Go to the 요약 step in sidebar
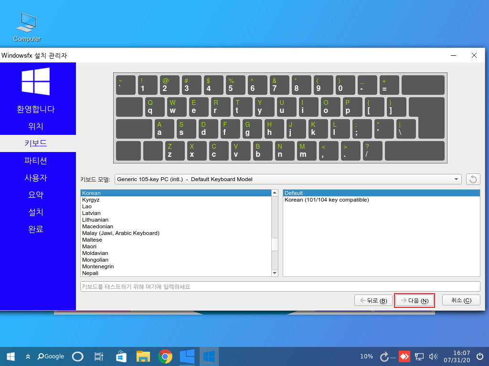The image size is (489, 366). click(x=36, y=195)
